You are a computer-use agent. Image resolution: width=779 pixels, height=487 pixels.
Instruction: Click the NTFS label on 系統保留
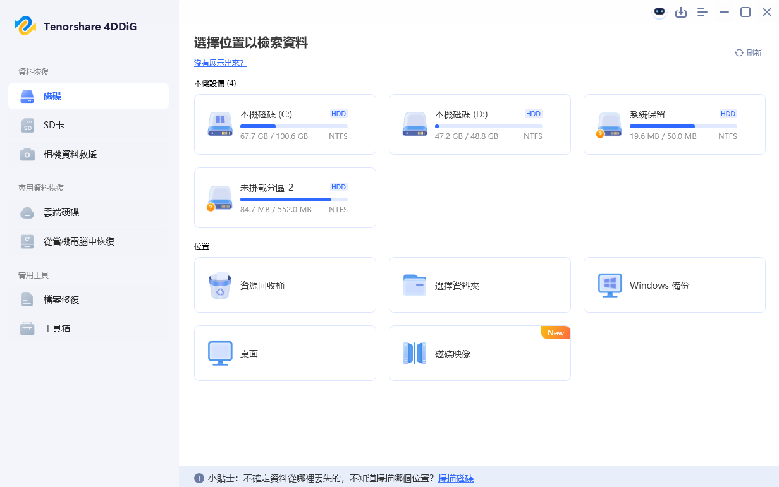728,136
